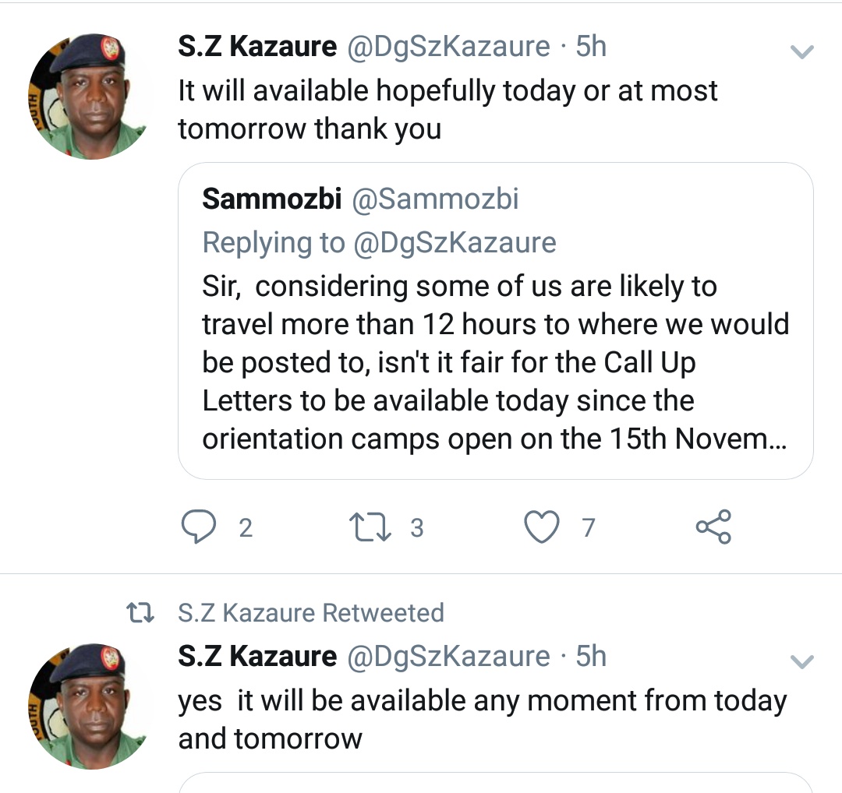Click 'Replying to @DgSzKazaure' link
Screen dimensions: 842x793
[x=380, y=242]
